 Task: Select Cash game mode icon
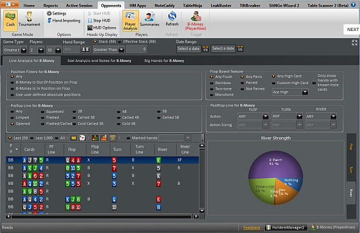10,19
